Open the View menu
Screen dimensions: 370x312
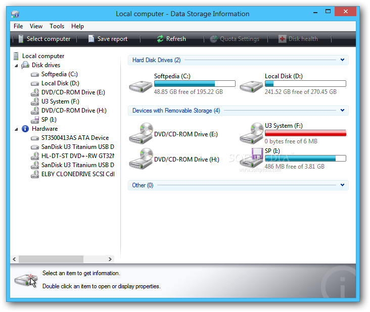coord(36,26)
